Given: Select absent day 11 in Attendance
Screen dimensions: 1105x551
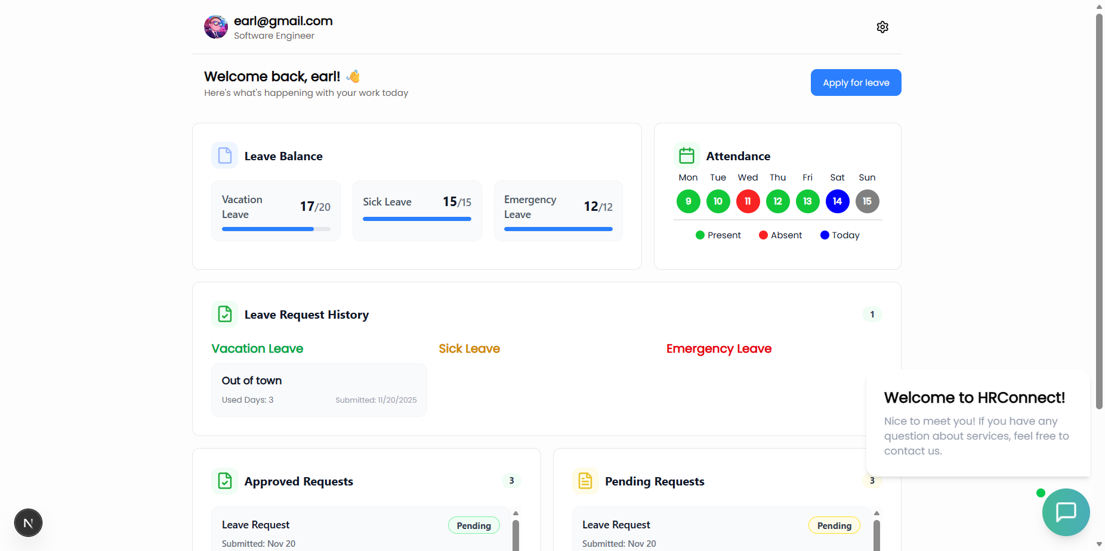Looking at the screenshot, I should pos(748,201).
